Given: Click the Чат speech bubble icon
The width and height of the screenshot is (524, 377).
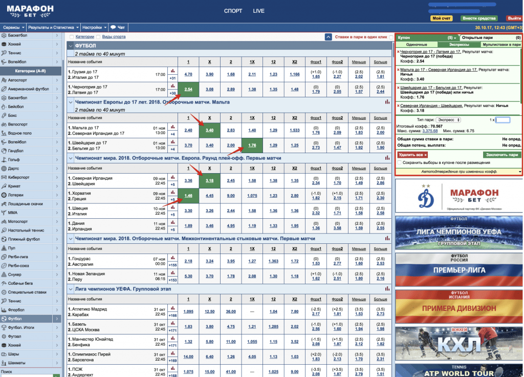Looking at the screenshot, I should pos(113,27).
